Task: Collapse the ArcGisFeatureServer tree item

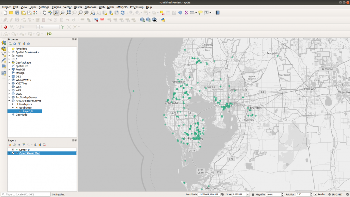Action: coord(9,101)
